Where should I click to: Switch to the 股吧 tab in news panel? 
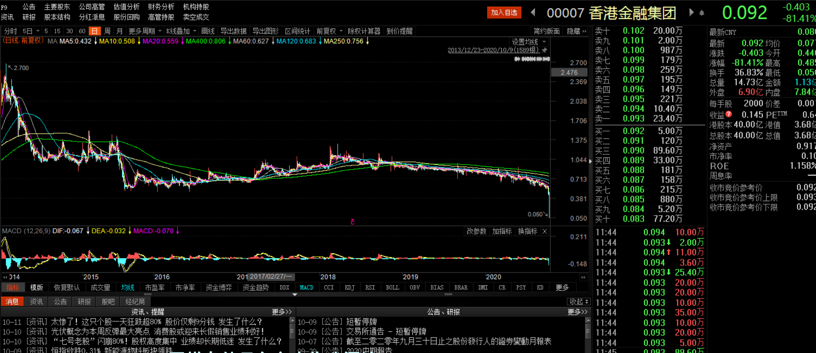click(108, 301)
